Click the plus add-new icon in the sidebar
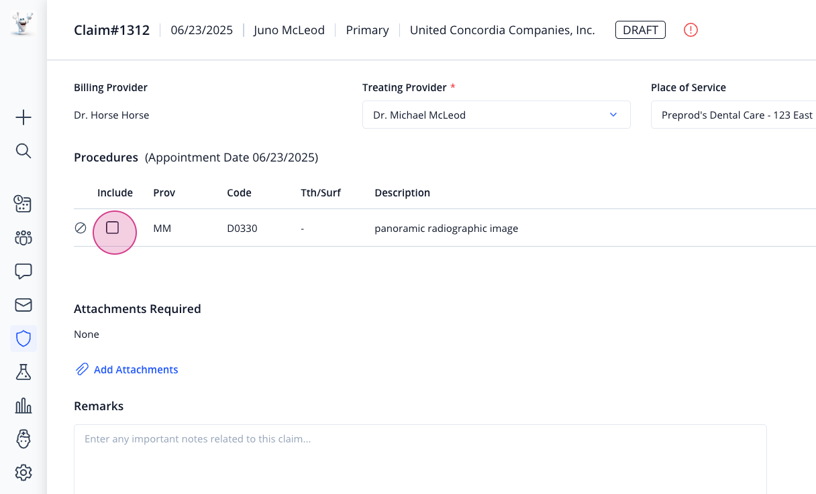The height and width of the screenshot is (494, 816). click(23, 118)
